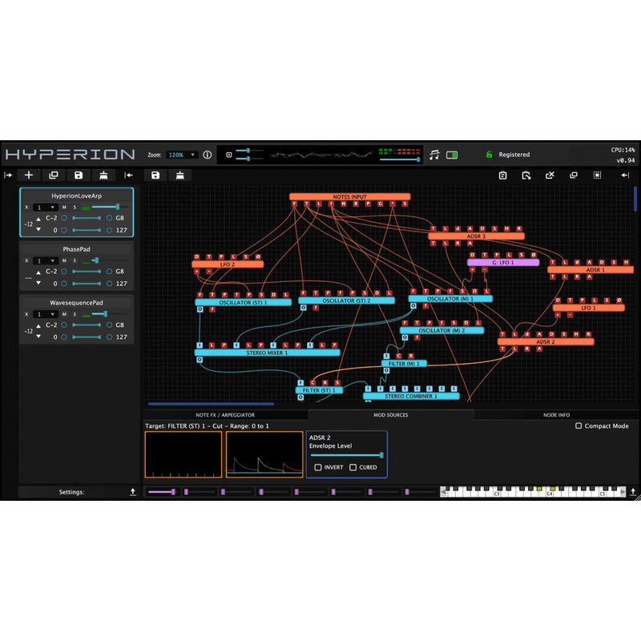This screenshot has width=641, height=641.
Task: Open the channel dropdown on PhasePad layer
Action: coord(45,260)
